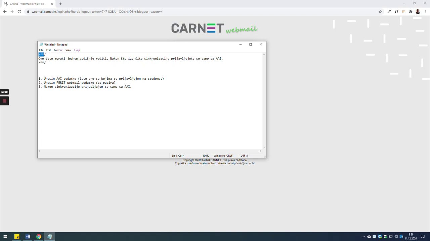Screen dimensions: 430x241
Task: Open the Outlook tray icon
Action: click(x=401, y=237)
